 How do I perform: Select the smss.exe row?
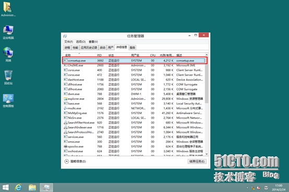[134, 142]
